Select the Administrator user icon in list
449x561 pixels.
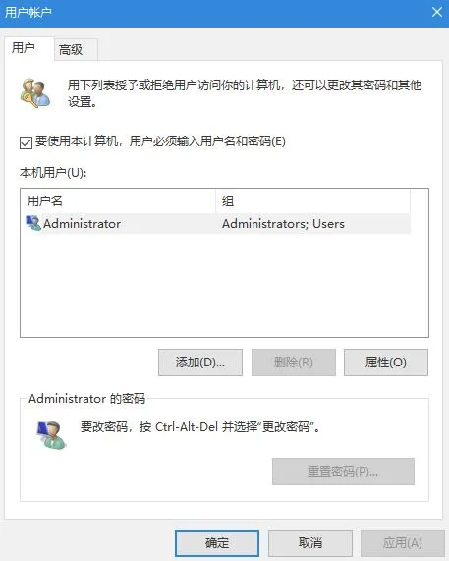tap(33, 223)
